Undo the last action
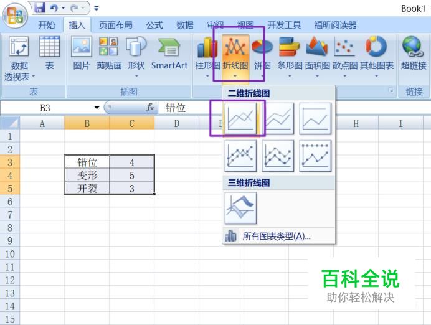This screenshot has width=431, height=325. (x=54, y=8)
